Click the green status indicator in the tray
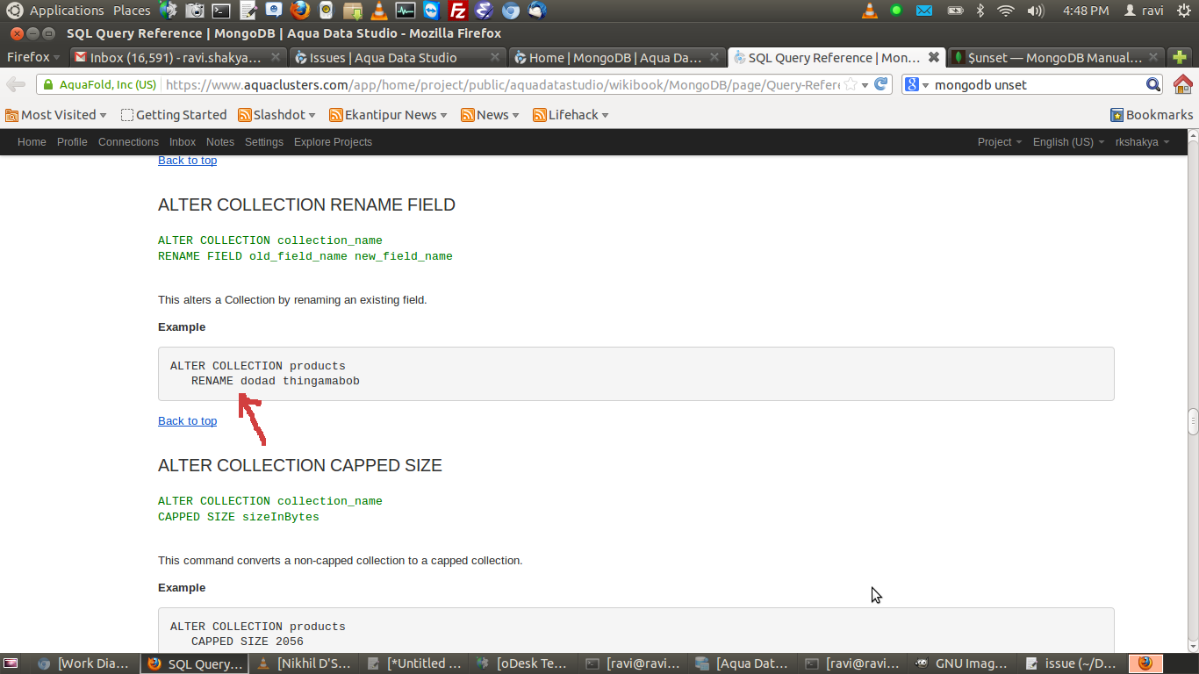This screenshot has height=674, width=1199. click(x=896, y=11)
